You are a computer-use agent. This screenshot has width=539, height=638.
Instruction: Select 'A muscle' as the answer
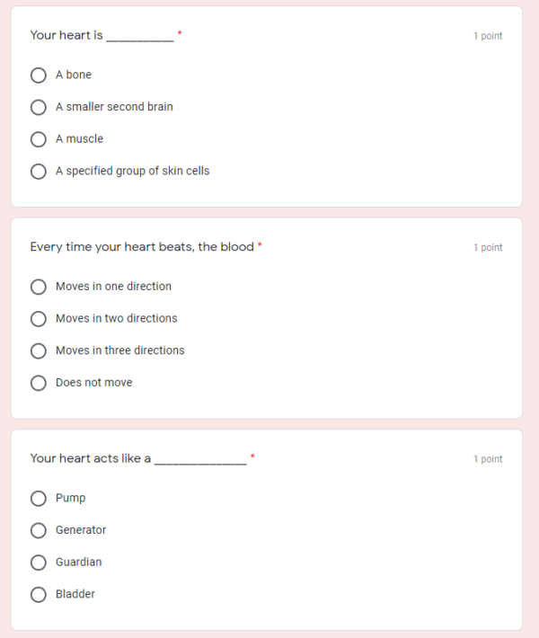click(39, 139)
